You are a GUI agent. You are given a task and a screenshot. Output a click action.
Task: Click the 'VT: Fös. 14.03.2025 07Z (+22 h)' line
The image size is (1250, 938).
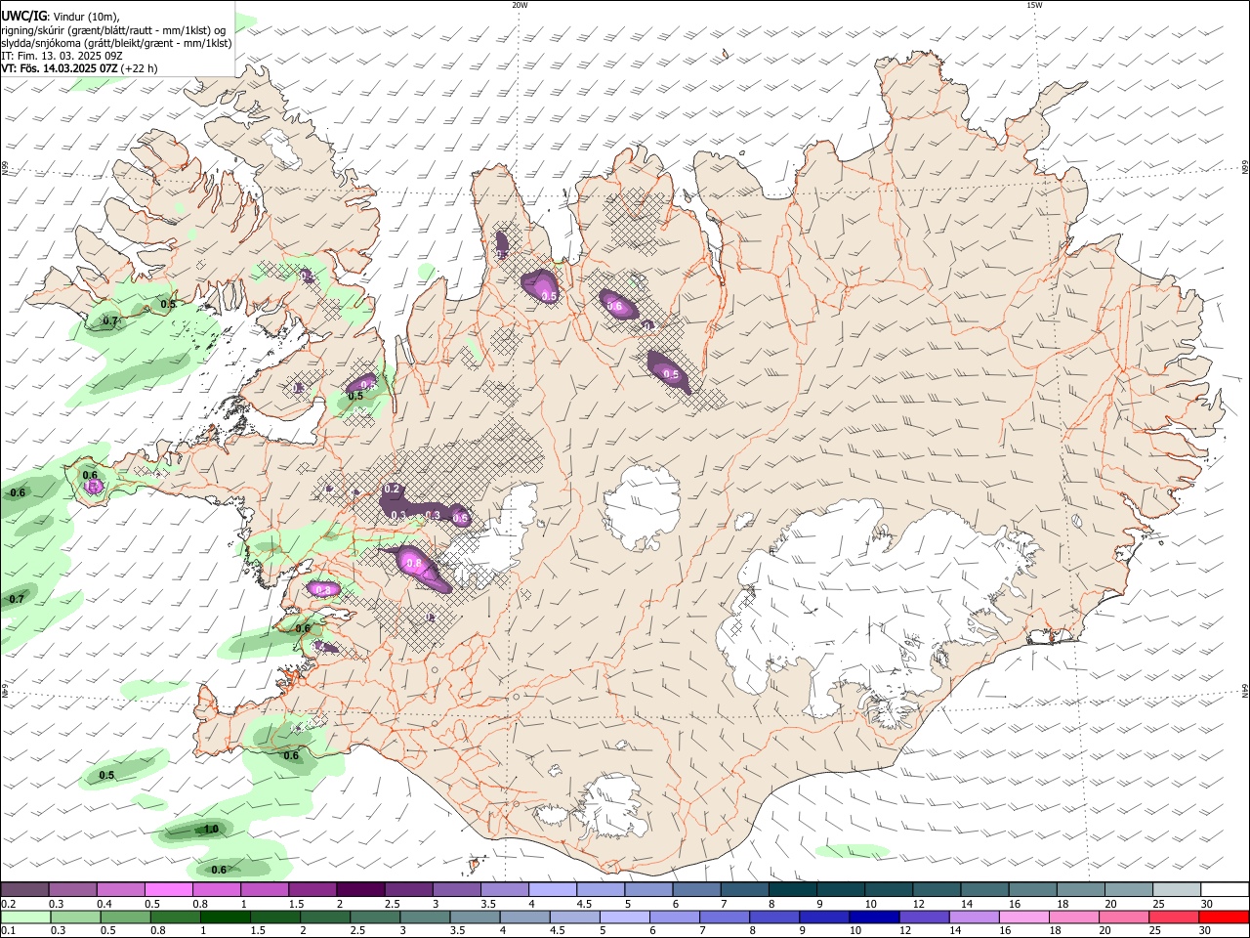tap(79, 68)
